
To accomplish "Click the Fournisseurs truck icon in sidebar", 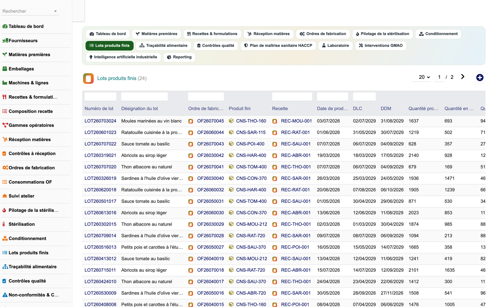I will point(5,41).
